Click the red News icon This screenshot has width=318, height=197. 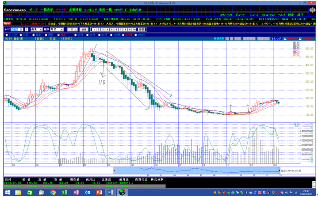click(7, 23)
